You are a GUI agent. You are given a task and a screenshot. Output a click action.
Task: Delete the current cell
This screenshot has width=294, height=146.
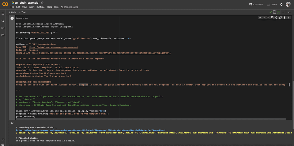point(285,18)
